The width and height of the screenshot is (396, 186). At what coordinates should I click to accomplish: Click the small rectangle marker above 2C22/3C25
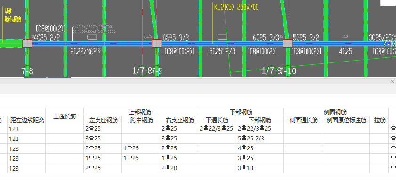(92, 37)
